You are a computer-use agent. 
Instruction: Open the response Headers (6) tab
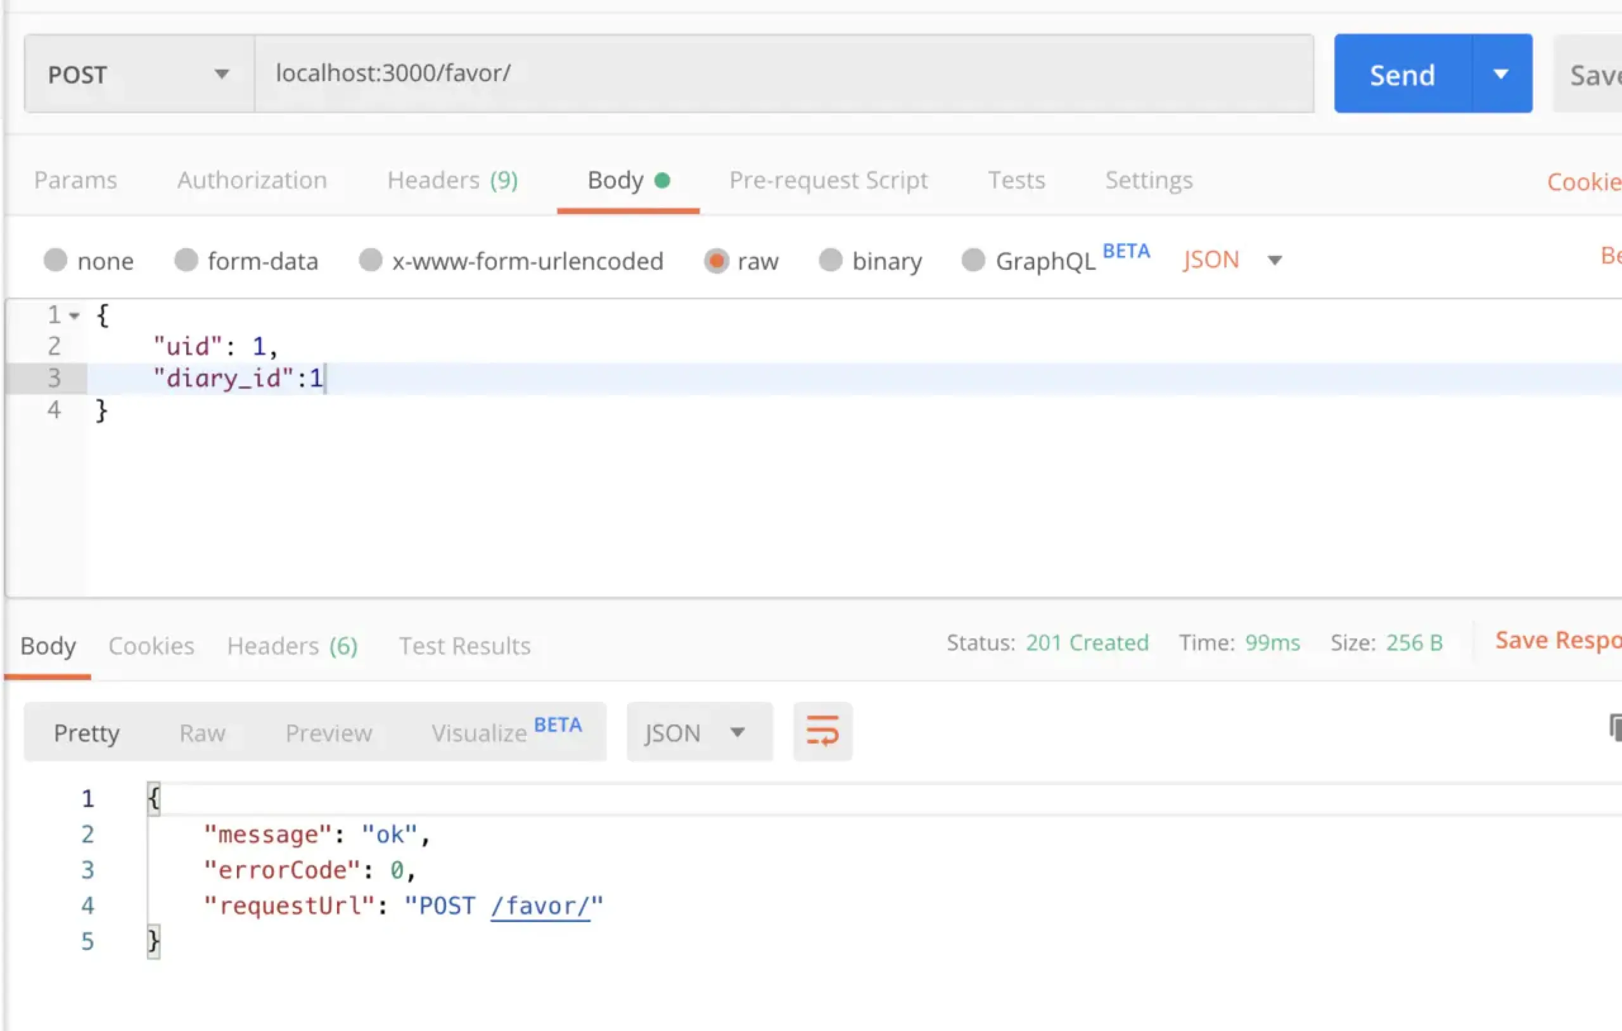(291, 646)
